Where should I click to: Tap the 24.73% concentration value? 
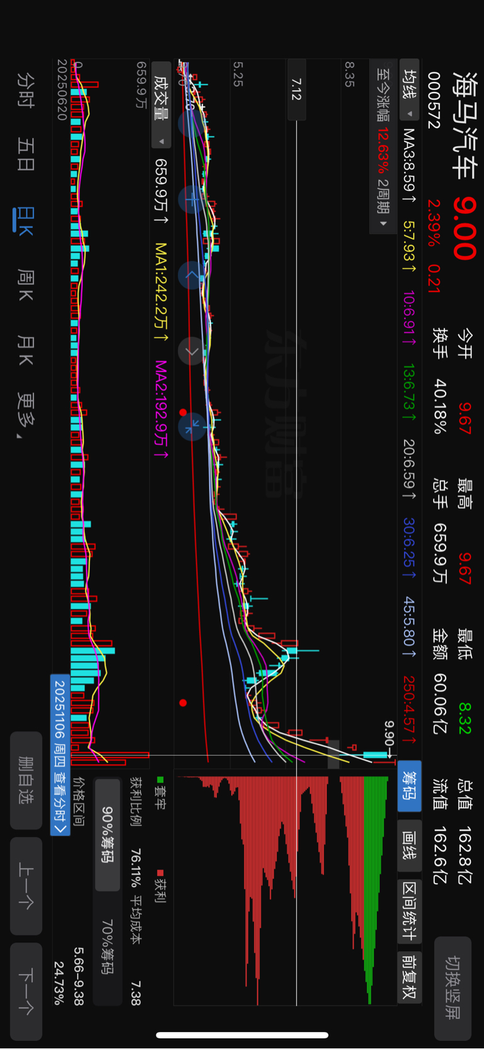point(59,983)
